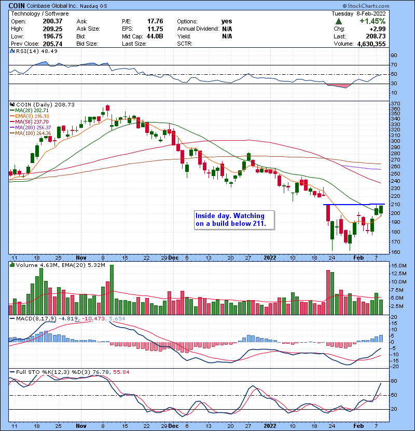
Task: Click 'Feb' on the bottom date axis
Action: (358, 426)
